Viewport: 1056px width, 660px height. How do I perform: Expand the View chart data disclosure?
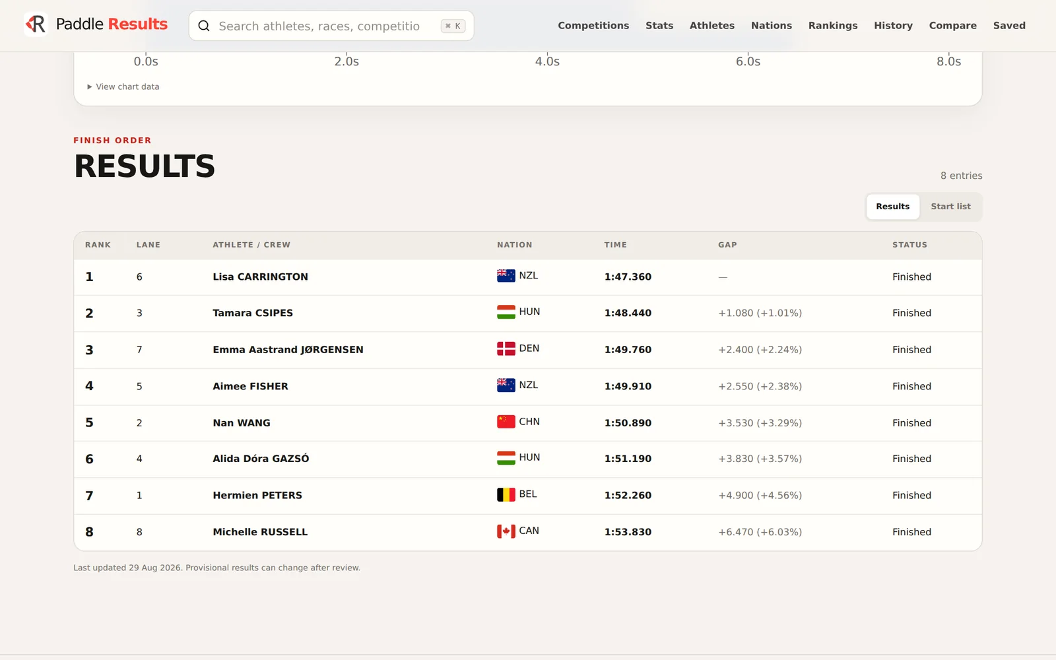pos(123,86)
